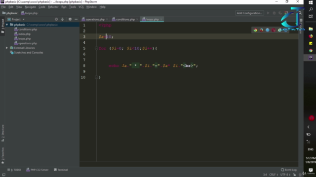Viewport: 316px width, 177px height.
Task: Open the Event Log
Action: pyautogui.click(x=289, y=170)
